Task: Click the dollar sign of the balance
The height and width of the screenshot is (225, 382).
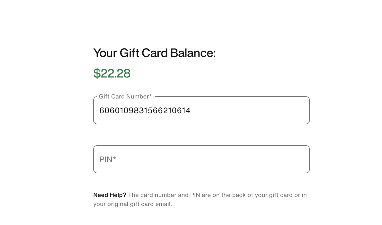Action: coord(97,73)
